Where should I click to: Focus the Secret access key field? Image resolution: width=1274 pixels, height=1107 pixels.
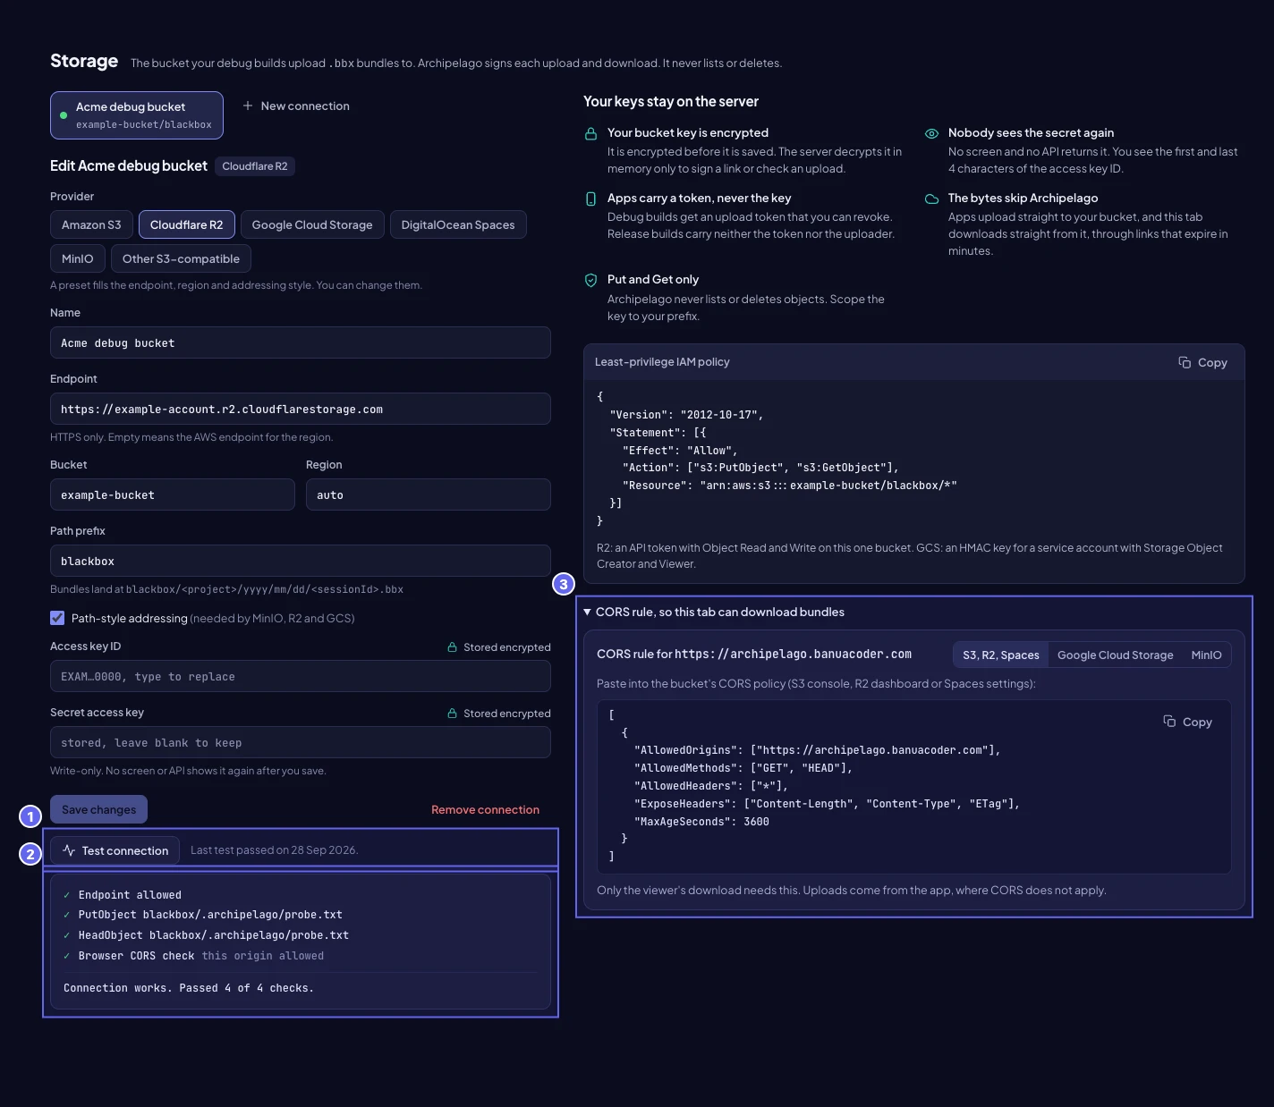301,742
